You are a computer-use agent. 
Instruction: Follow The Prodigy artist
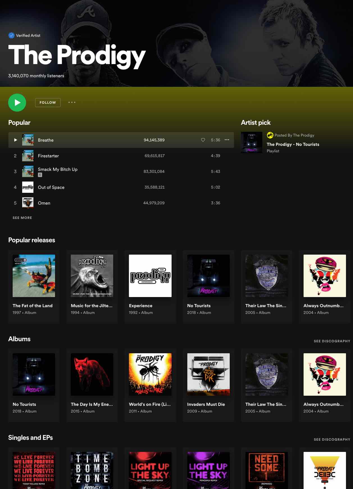[x=48, y=103]
